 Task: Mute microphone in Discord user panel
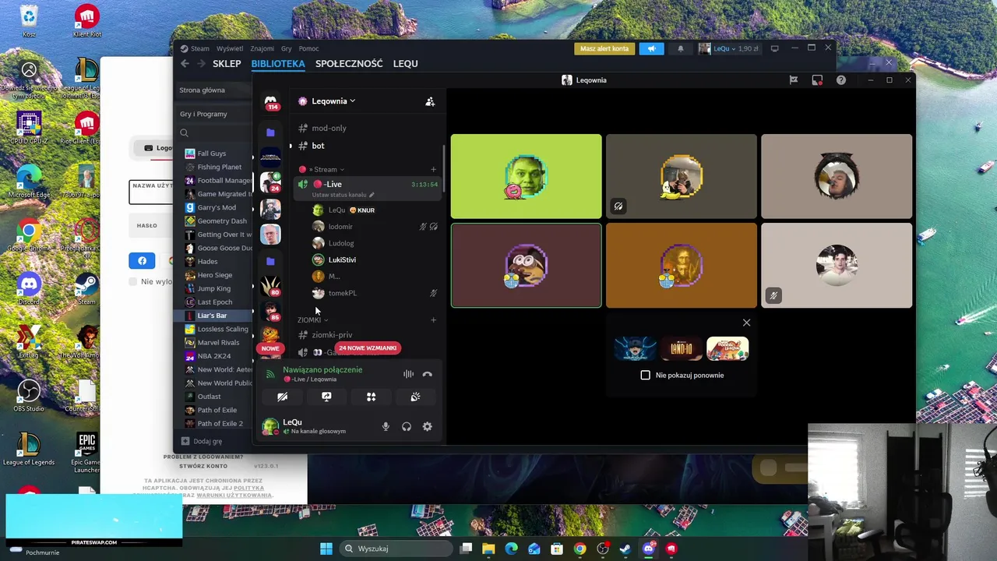[x=385, y=426]
